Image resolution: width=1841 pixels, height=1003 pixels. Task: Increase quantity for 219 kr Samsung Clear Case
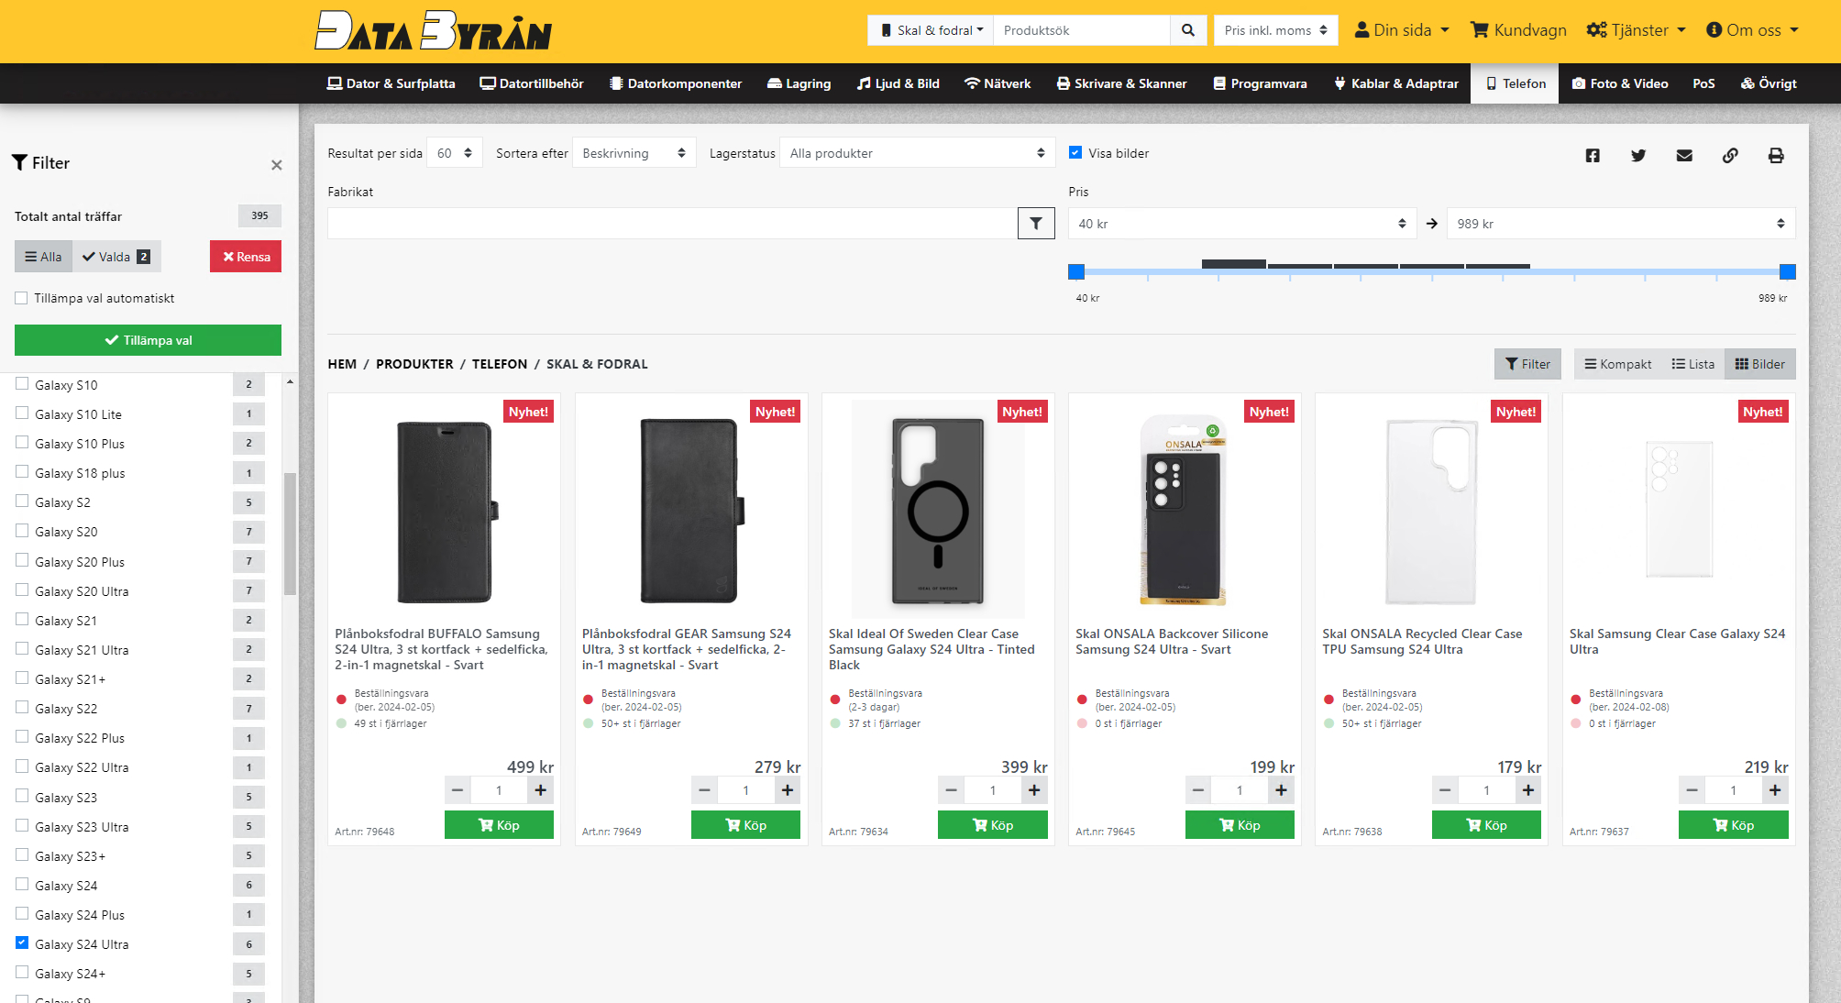pyautogui.click(x=1775, y=790)
